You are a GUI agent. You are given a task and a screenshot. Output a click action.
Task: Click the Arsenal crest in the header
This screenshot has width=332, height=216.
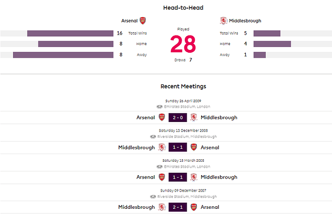tap(143, 21)
